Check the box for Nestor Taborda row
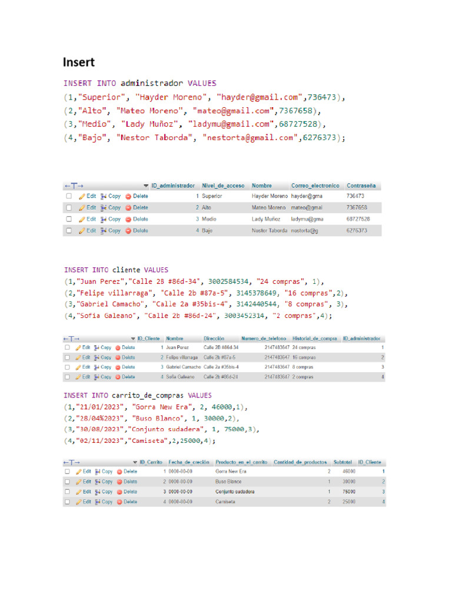Screen dimensions: 452x603 (x=69, y=231)
